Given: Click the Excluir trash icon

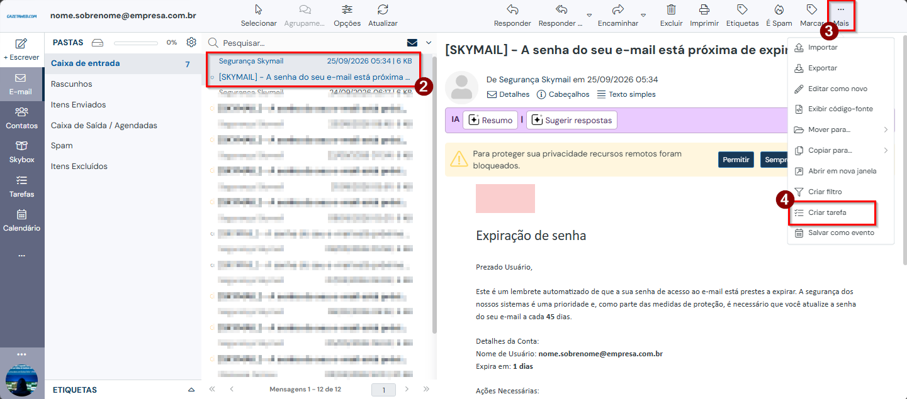Looking at the screenshot, I should pos(672,9).
